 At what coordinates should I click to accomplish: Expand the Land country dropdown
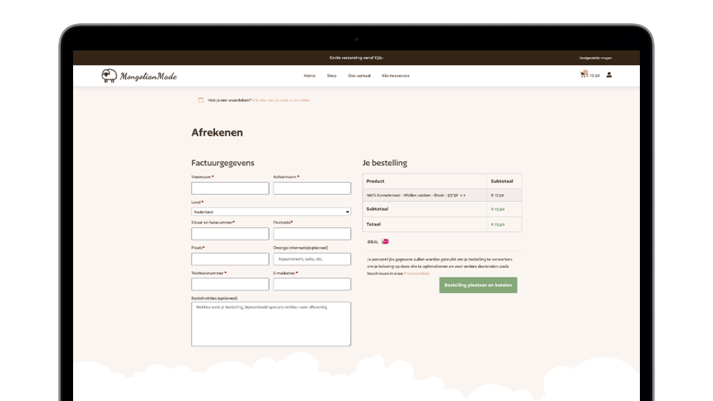click(x=271, y=212)
